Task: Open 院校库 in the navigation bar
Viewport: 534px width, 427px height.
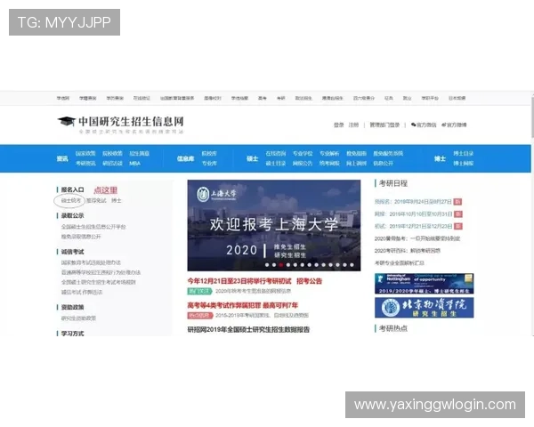Action: click(x=209, y=154)
